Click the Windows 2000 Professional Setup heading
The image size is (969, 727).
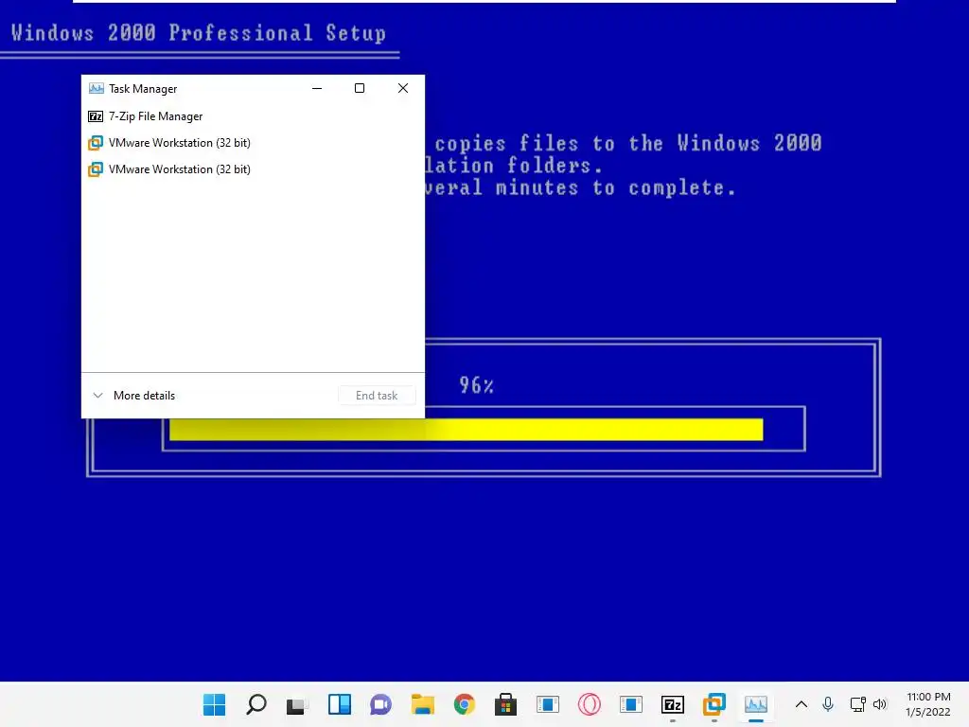(199, 33)
